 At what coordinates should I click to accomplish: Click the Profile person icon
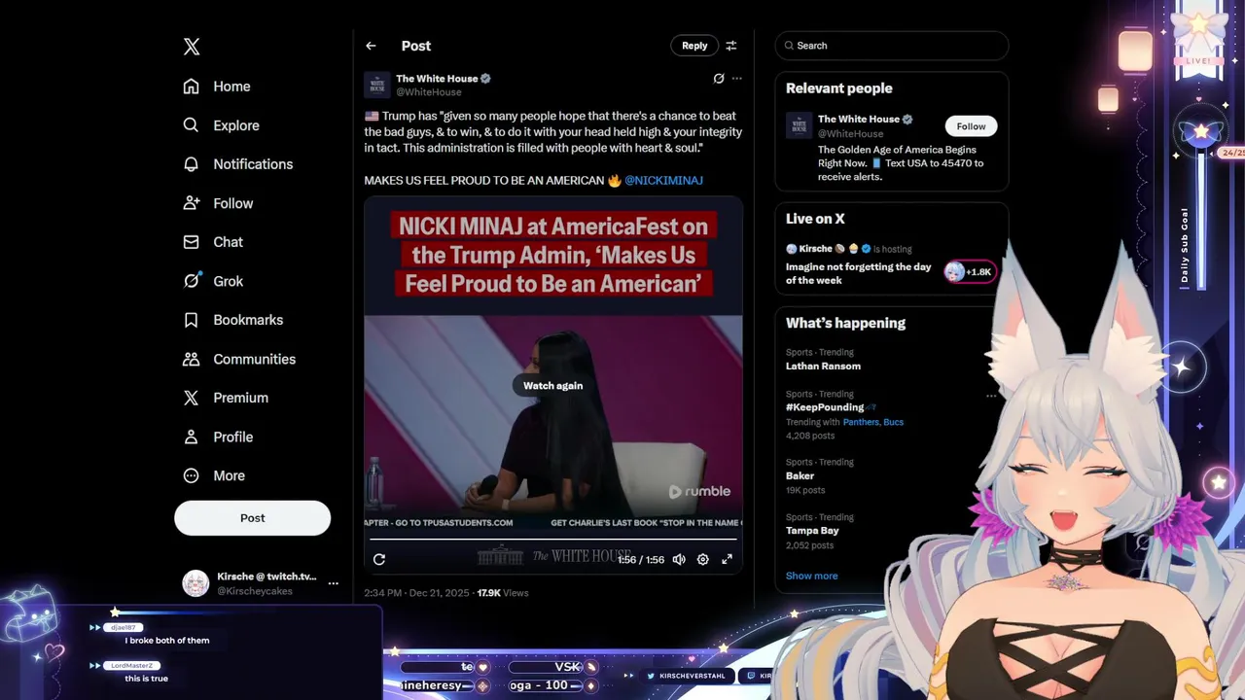coord(192,437)
